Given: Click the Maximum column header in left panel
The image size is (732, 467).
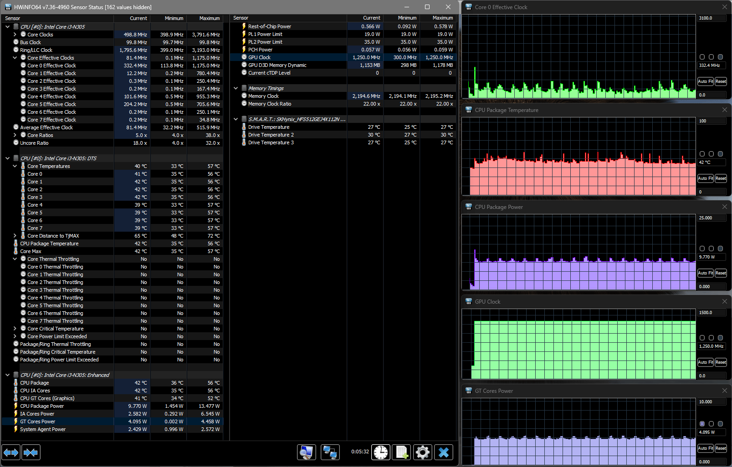Looking at the screenshot, I should click(x=209, y=18).
